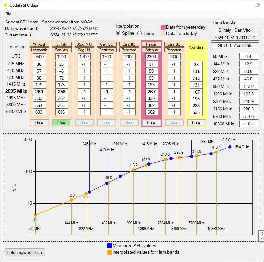Click the Sag Hill station label
This screenshot has height=262, width=264.
pyautogui.click(x=84, y=50)
